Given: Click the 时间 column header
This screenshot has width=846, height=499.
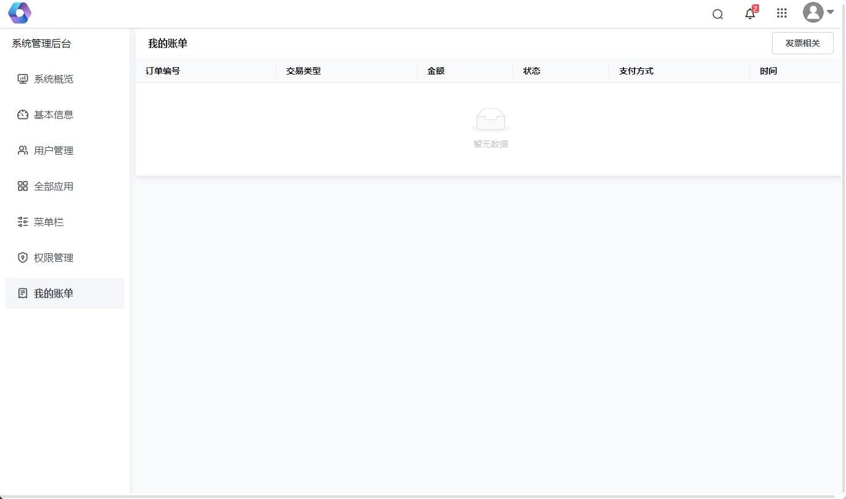Looking at the screenshot, I should (768, 71).
